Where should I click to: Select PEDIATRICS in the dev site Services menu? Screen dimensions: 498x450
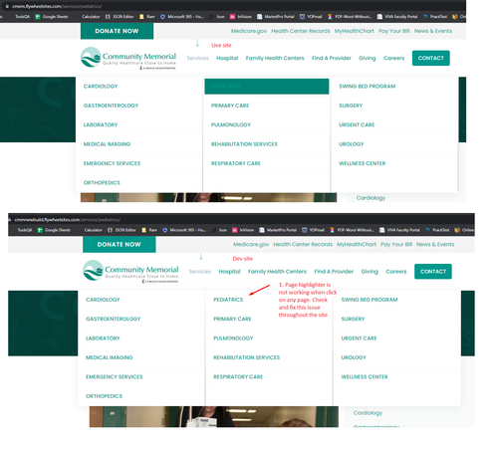[x=228, y=300]
